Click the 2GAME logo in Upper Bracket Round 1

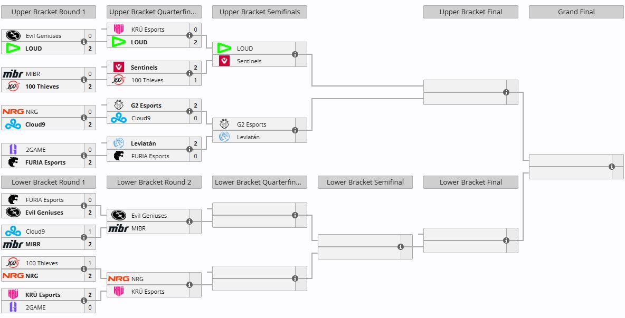coord(13,150)
